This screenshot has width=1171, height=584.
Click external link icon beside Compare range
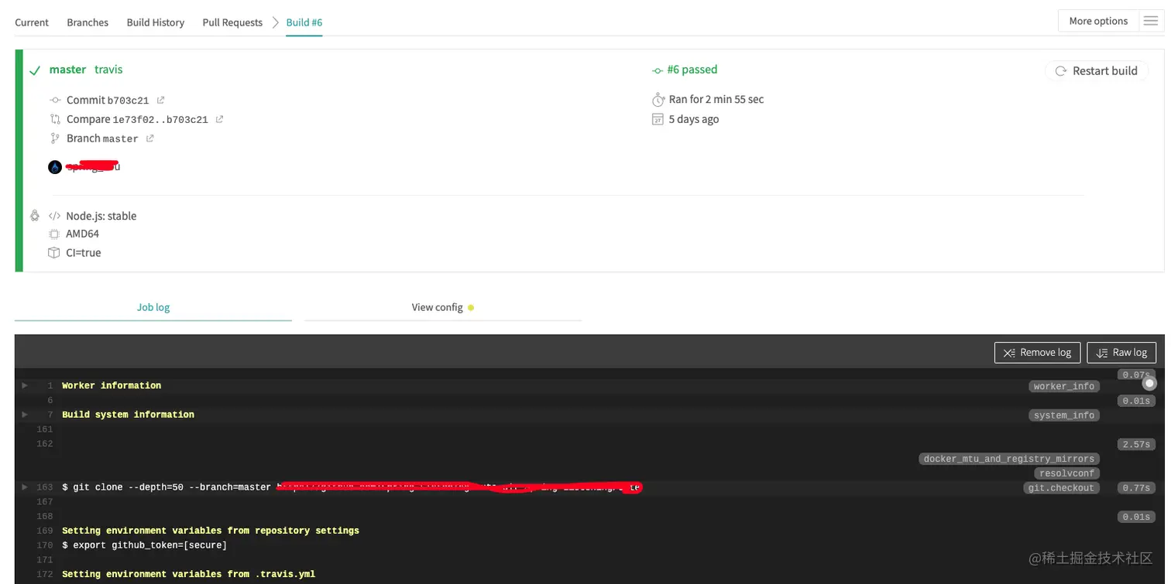point(219,119)
